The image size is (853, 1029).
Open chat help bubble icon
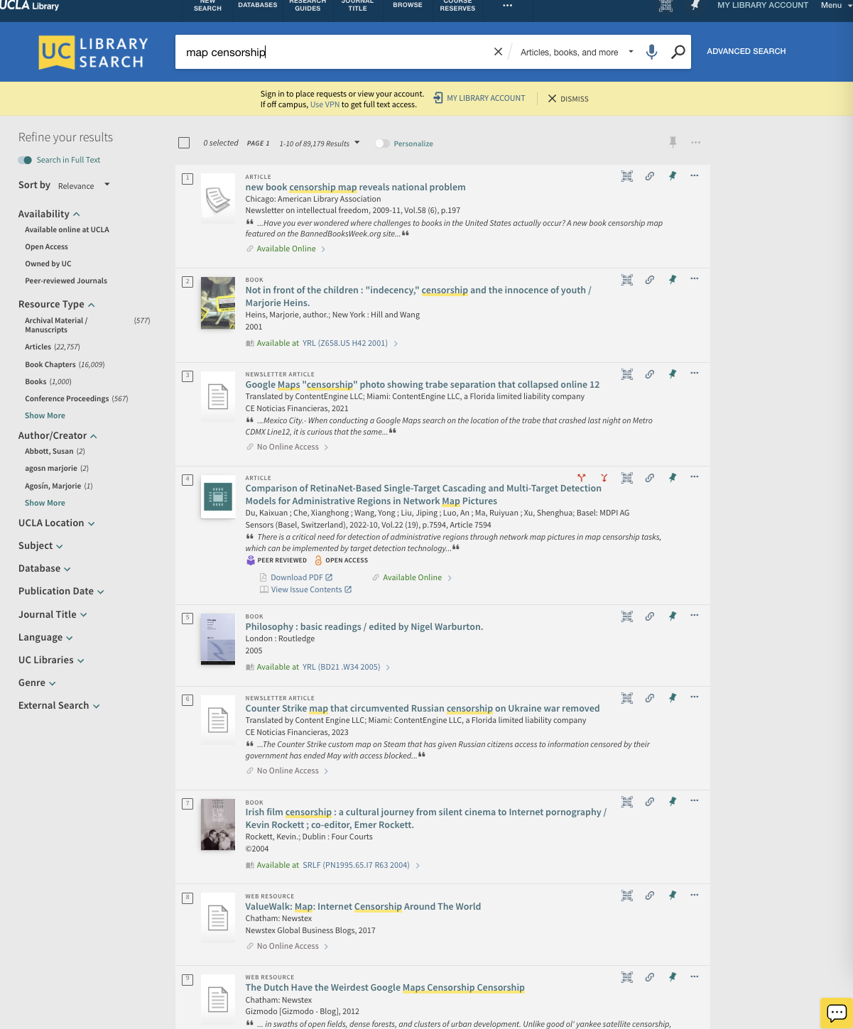click(x=837, y=1012)
